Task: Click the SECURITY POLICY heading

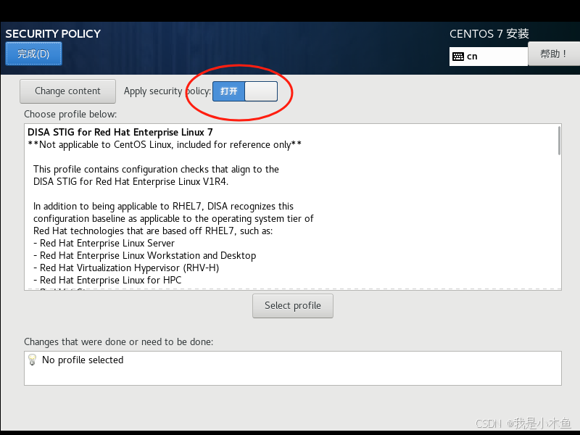Action: pyautogui.click(x=53, y=33)
